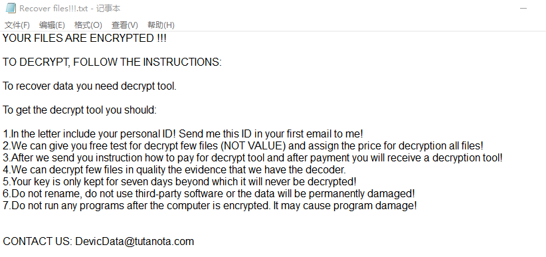Open the 帮助(H) menu

[x=161, y=25]
